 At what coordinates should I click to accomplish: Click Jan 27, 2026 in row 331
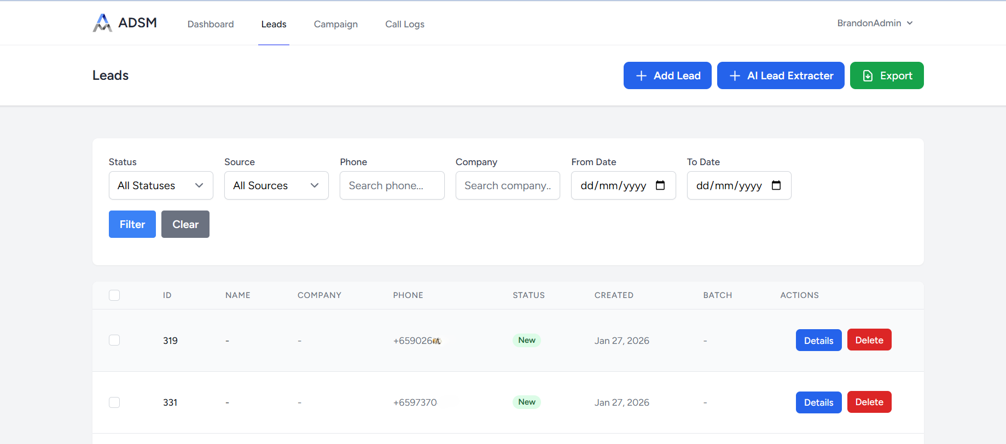point(622,402)
